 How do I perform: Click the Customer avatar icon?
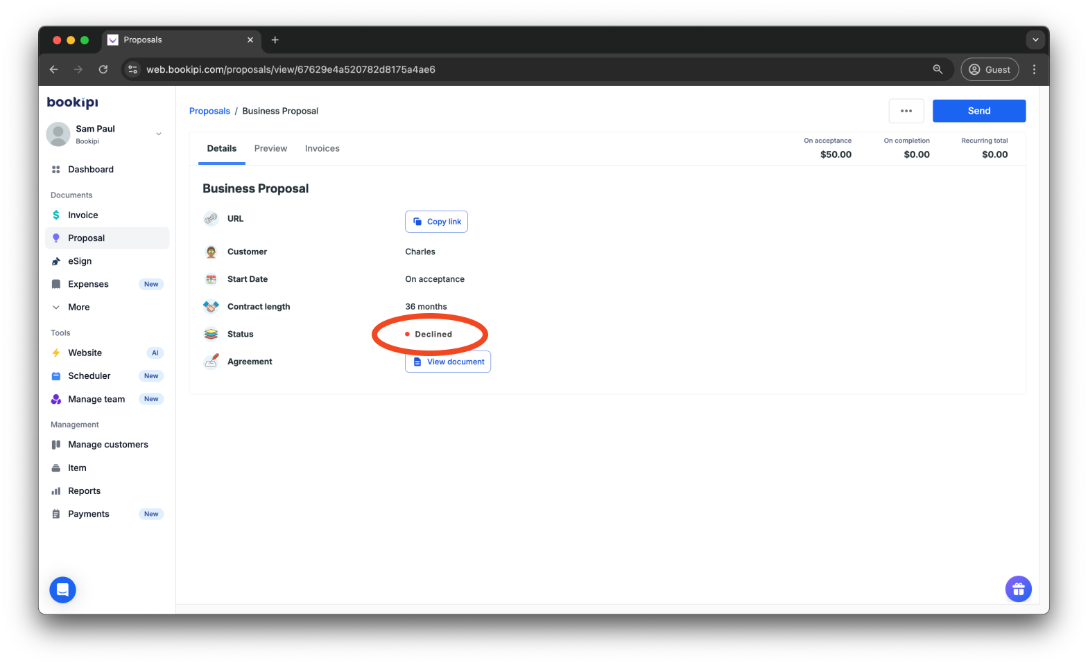211,252
